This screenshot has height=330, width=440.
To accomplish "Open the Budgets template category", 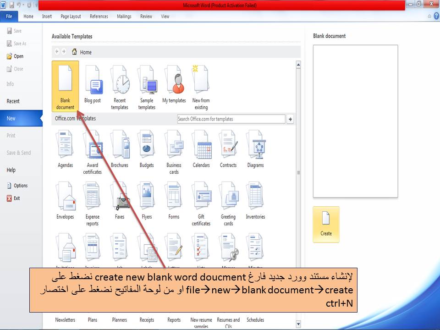I will click(147, 148).
